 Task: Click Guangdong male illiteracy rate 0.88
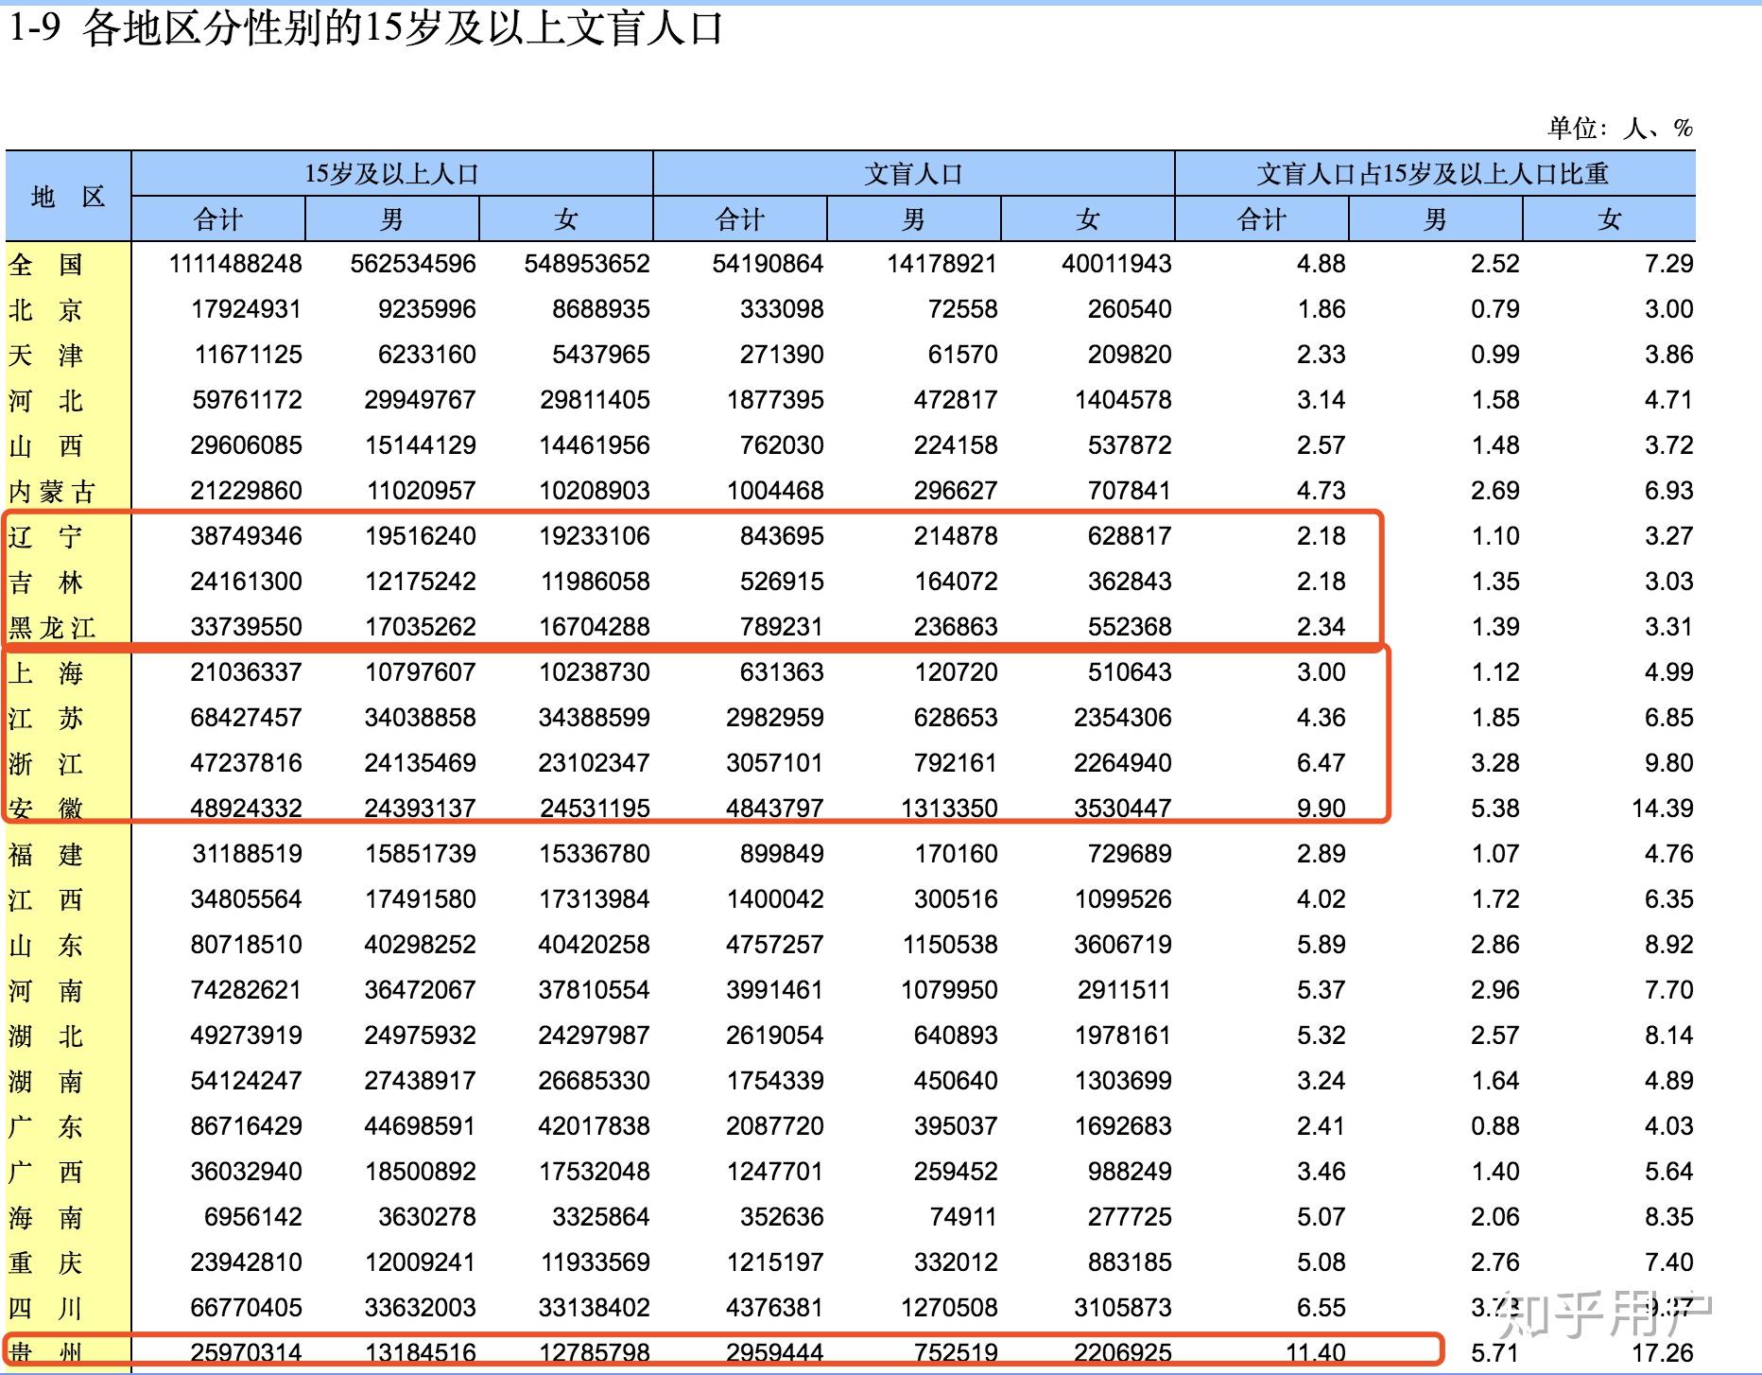[x=1494, y=1126]
